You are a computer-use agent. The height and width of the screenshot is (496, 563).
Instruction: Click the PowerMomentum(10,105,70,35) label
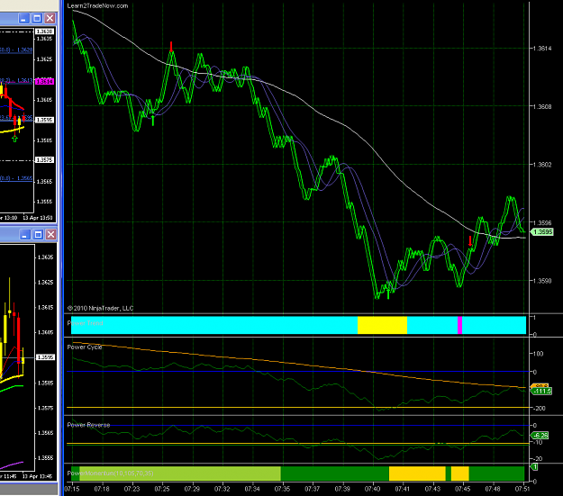pos(110,473)
